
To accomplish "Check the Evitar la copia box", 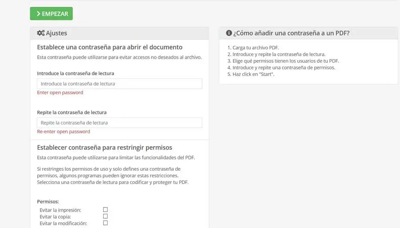I will [x=105, y=216].
